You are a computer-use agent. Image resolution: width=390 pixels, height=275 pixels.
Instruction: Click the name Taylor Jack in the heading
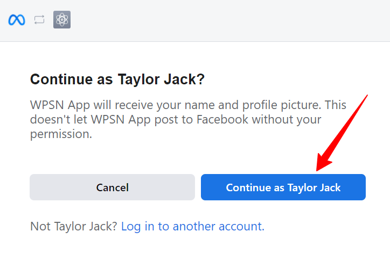(x=161, y=79)
